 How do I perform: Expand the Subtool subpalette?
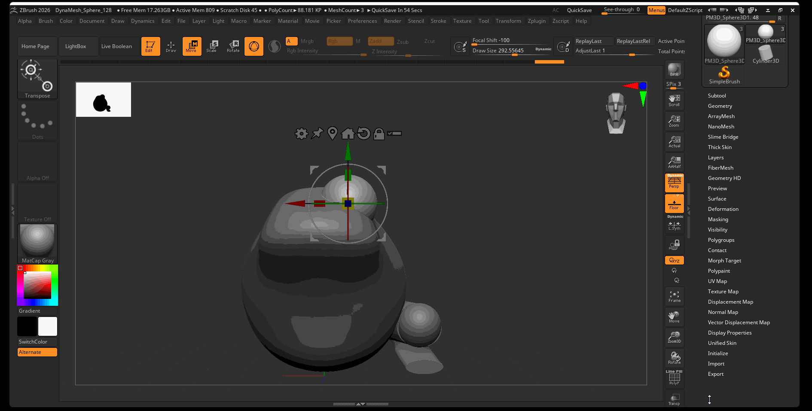[x=717, y=96]
